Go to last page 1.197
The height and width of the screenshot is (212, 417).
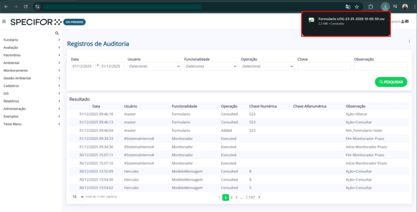(x=250, y=197)
